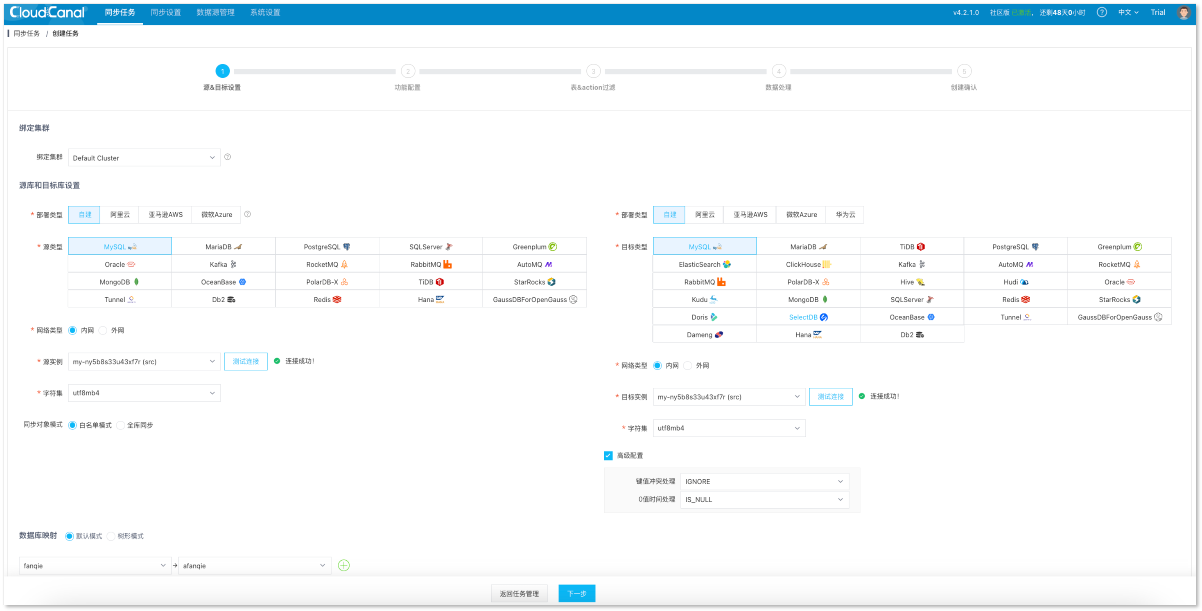The image size is (1202, 611).
Task: Select 树形模式 database mapping mode
Action: click(111, 536)
